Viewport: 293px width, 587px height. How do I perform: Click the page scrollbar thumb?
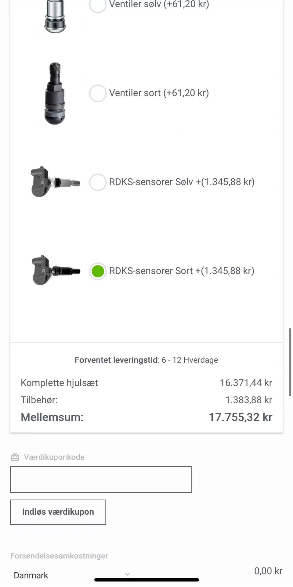[290, 362]
